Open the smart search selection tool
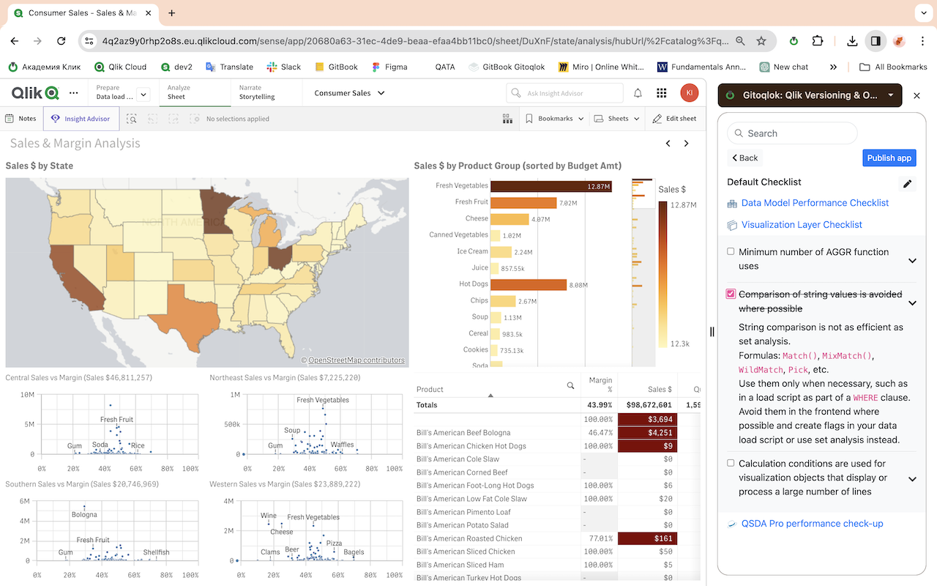Viewport: 937px width, 586px height. [x=132, y=119]
